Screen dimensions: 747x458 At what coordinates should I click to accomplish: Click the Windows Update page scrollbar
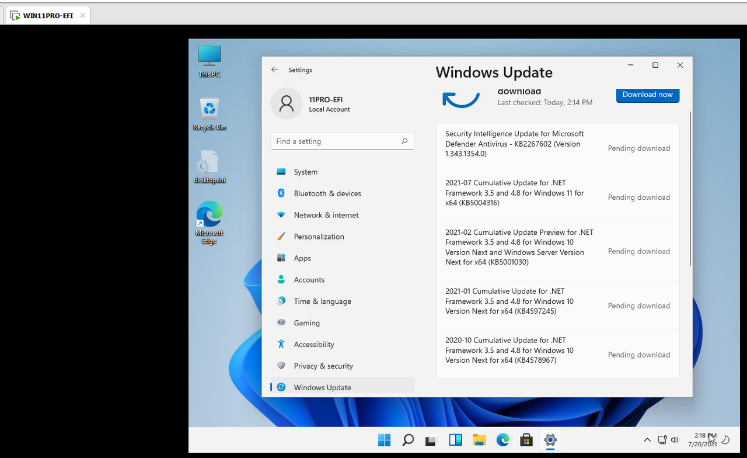point(690,189)
